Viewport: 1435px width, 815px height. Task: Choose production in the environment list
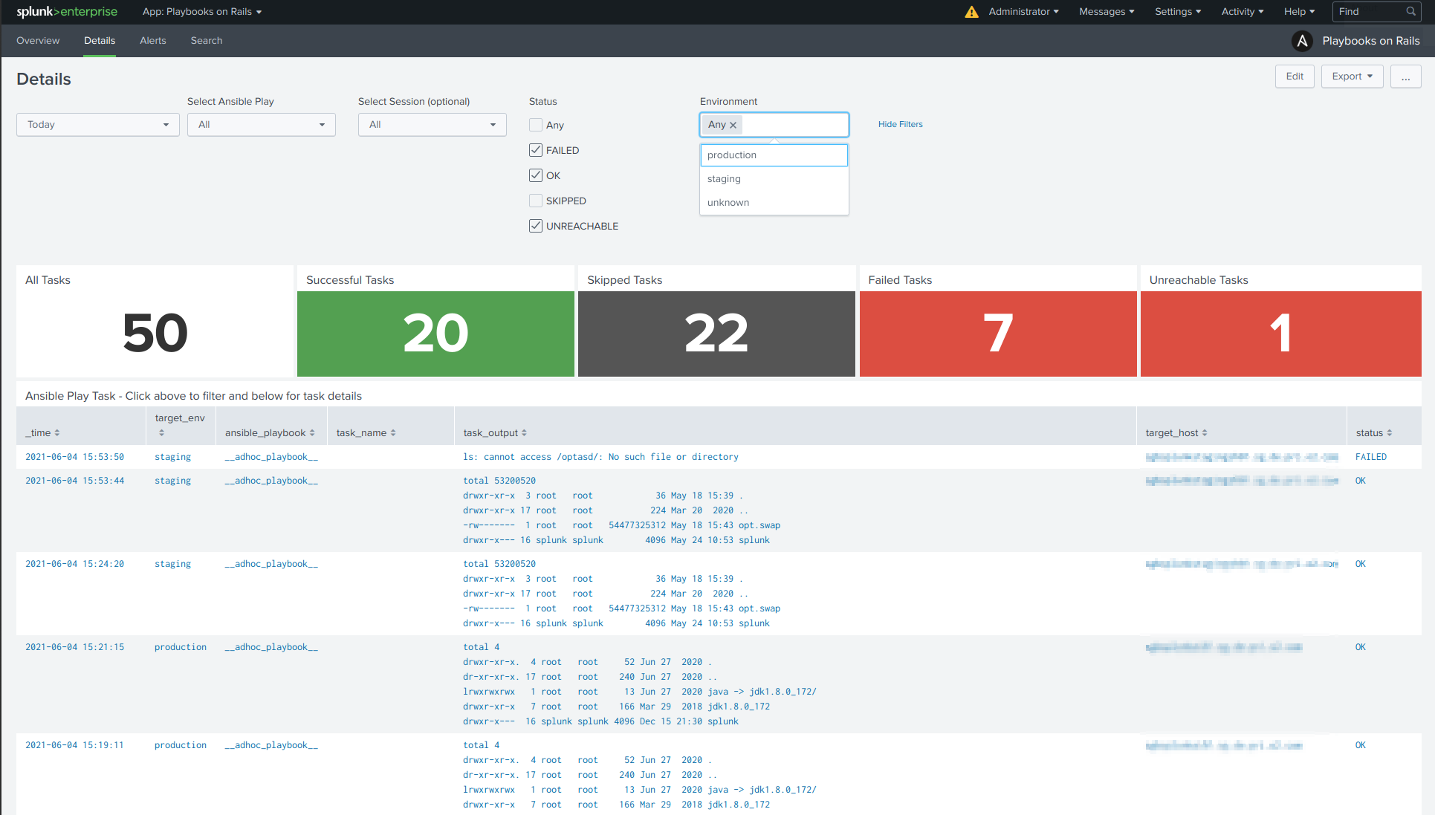(x=774, y=155)
